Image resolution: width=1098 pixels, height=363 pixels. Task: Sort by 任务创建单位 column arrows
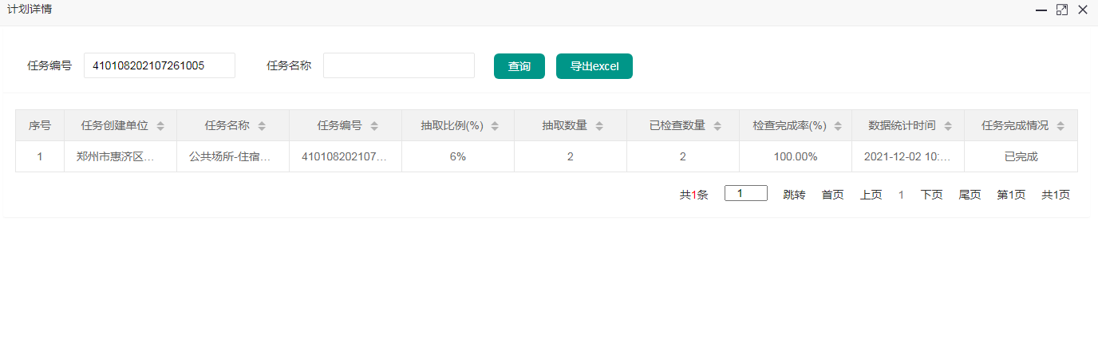pyautogui.click(x=160, y=126)
